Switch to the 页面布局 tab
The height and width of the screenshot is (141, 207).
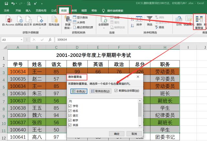click(41, 11)
